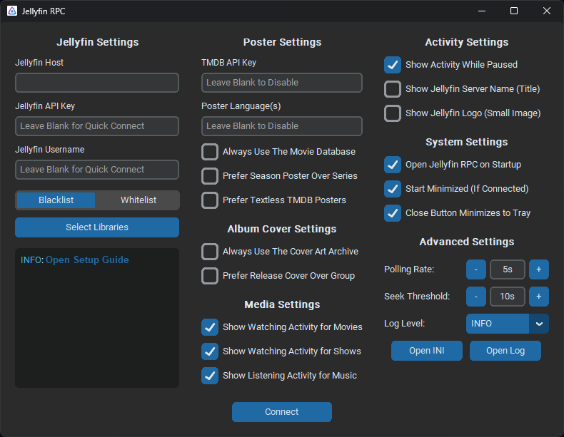Maximize the Jellyfin RPC window
The width and height of the screenshot is (564, 437).
tap(514, 11)
